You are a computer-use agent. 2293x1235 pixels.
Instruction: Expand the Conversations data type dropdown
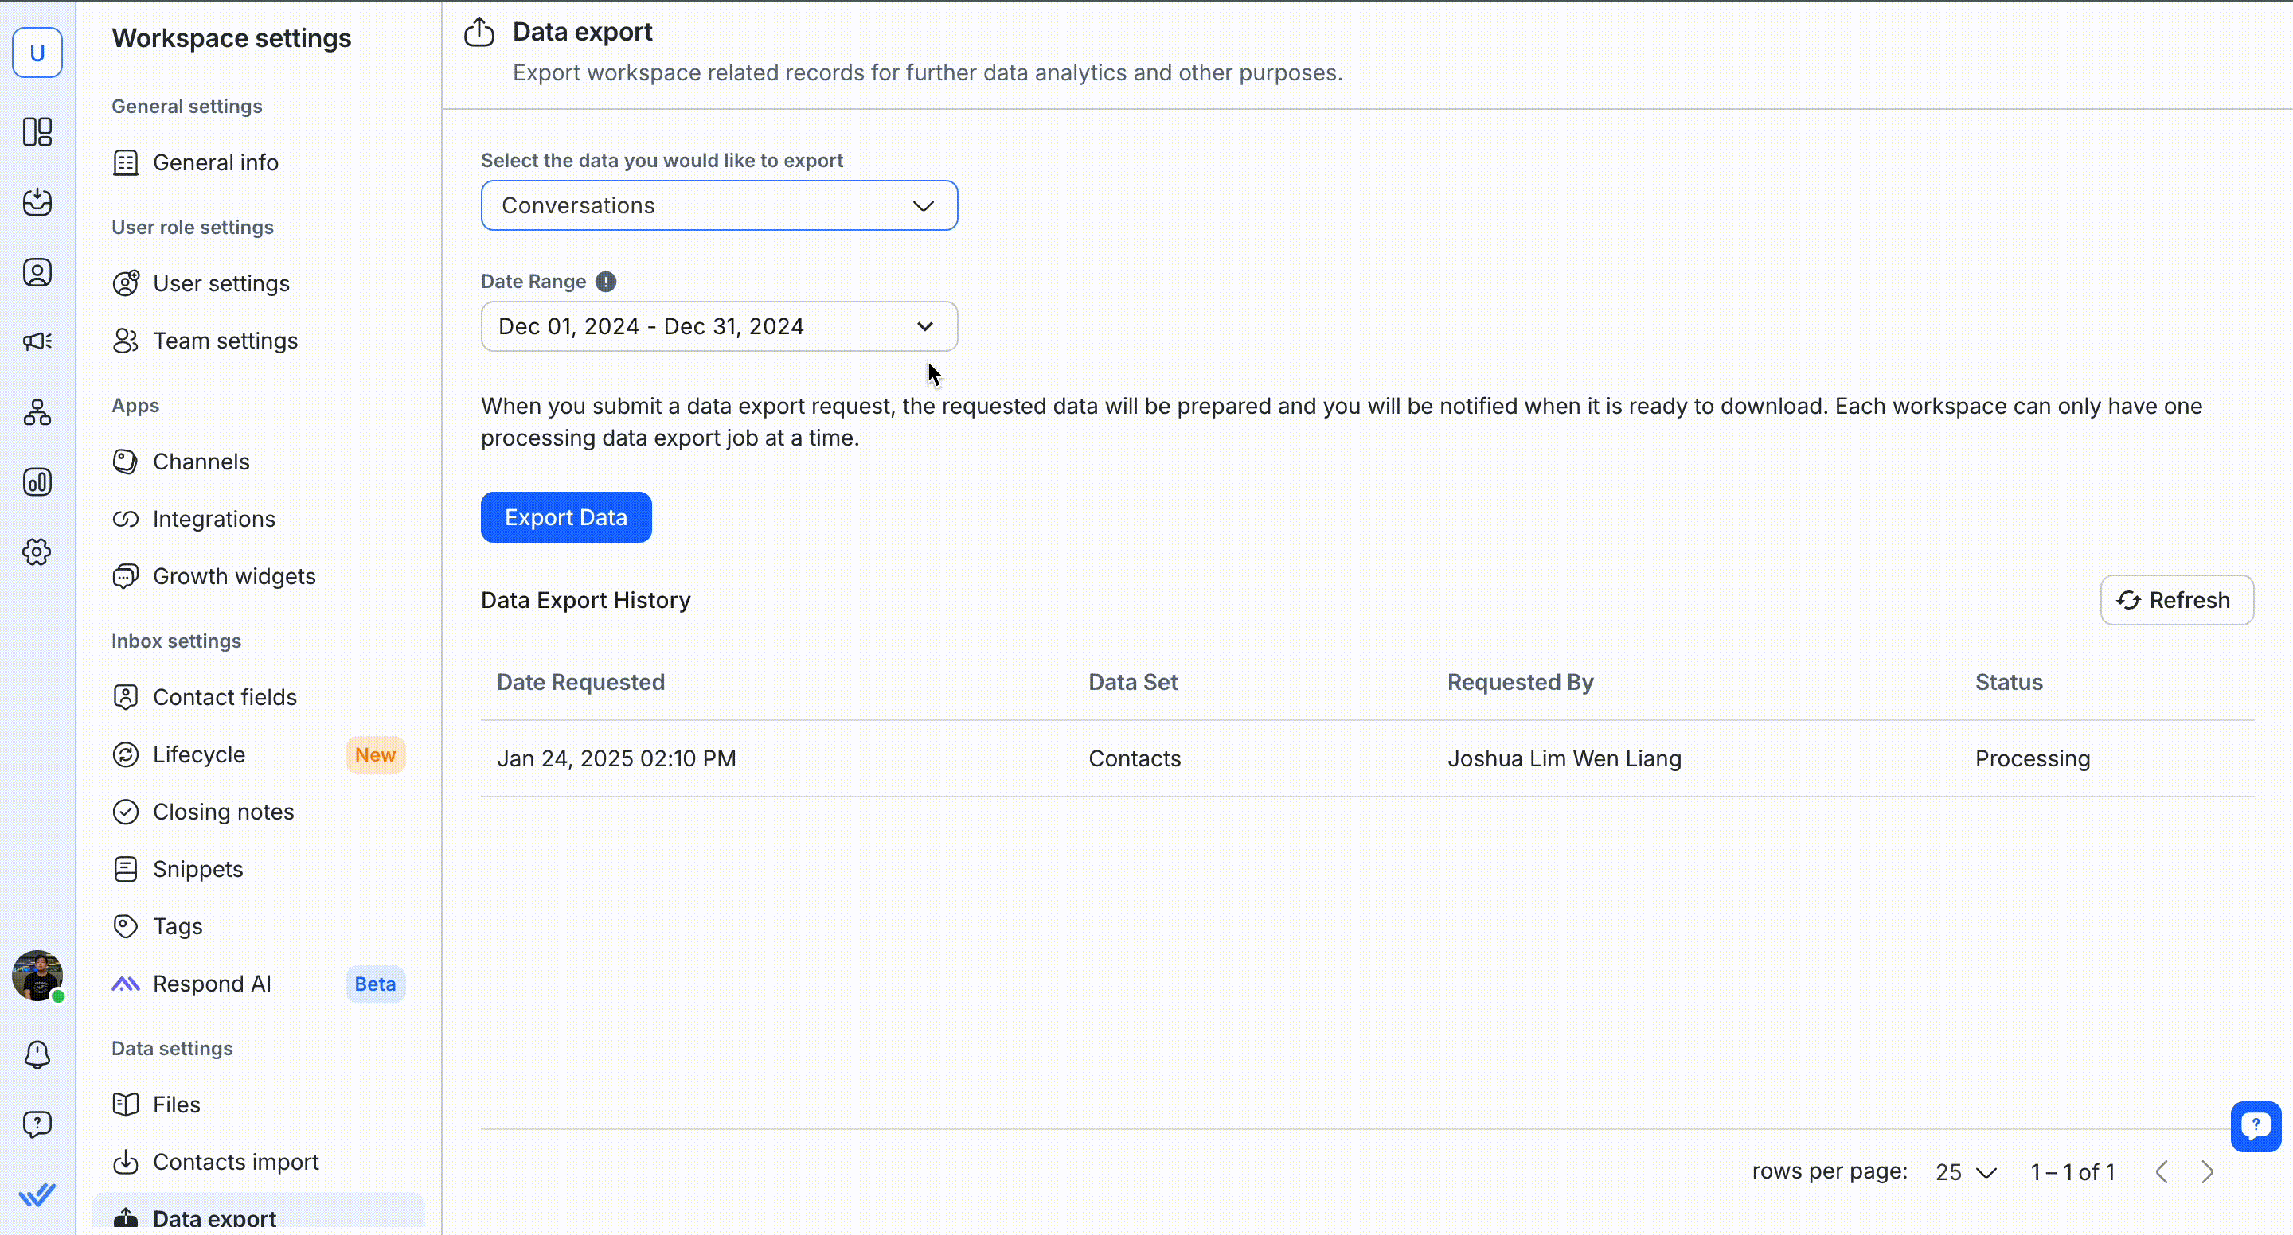[718, 205]
